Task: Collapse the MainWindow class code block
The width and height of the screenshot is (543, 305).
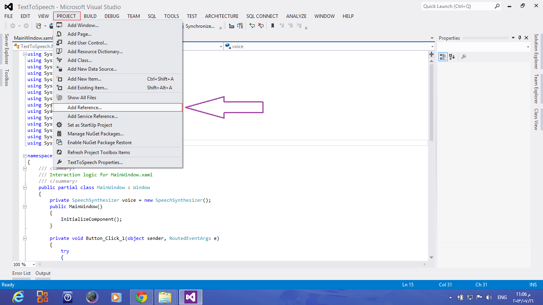Action: pos(25,187)
